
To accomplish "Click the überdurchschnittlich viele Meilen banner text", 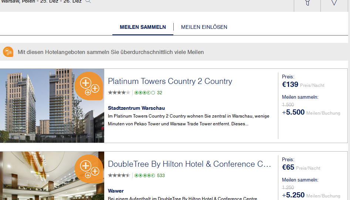I will (x=111, y=52).
